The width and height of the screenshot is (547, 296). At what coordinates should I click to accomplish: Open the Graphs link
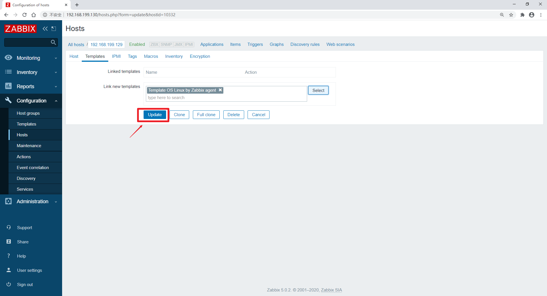point(277,44)
